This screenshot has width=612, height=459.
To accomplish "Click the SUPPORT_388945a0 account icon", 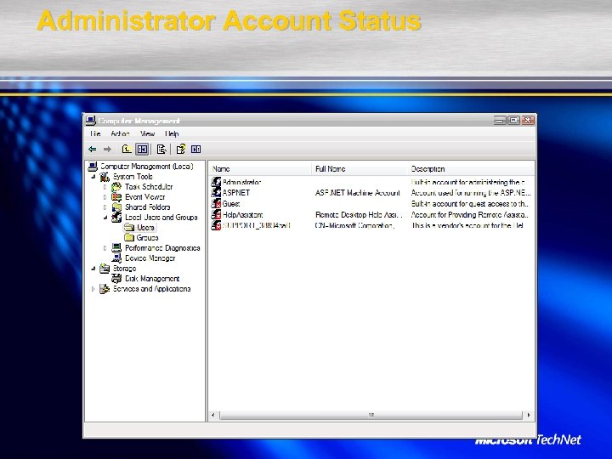I will pos(216,225).
